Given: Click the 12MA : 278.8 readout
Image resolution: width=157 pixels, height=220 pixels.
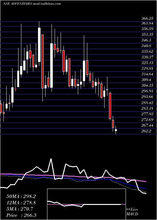Looking at the screenshot, I should [21, 203].
